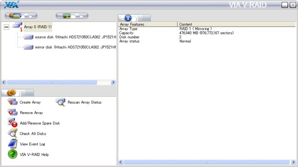Click the Array Features column header
Screen dimensions: 298x167
pyautogui.click(x=148, y=24)
